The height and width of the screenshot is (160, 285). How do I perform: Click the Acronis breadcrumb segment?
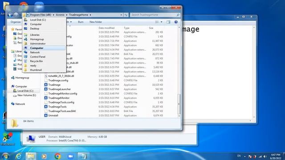pos(60,15)
